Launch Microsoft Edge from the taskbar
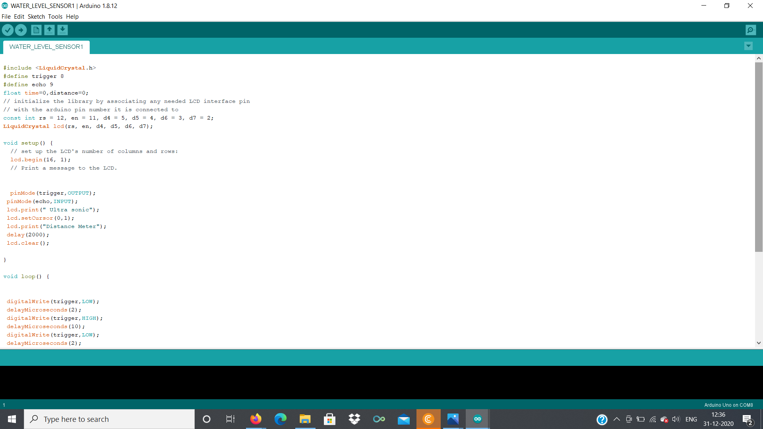Screen dimensions: 763x429 tap(280, 419)
